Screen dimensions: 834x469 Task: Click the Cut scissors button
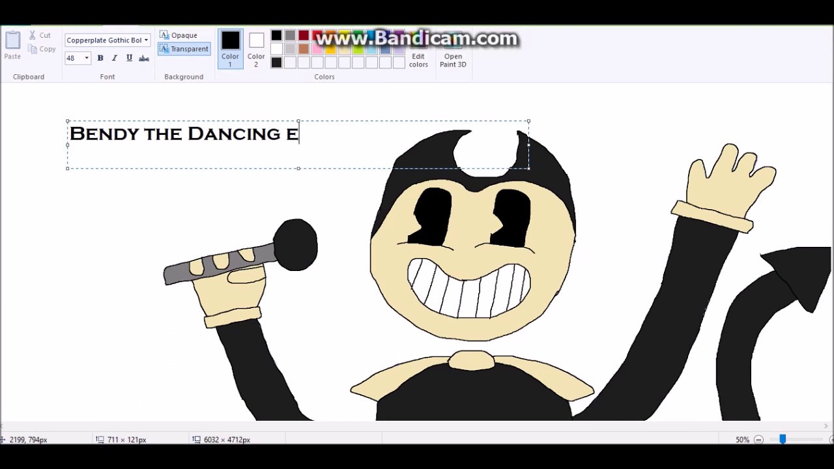coord(40,35)
